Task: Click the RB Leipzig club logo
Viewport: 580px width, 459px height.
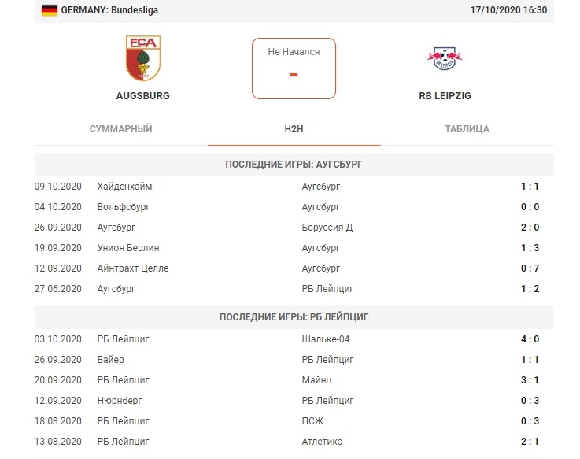Action: (x=445, y=57)
